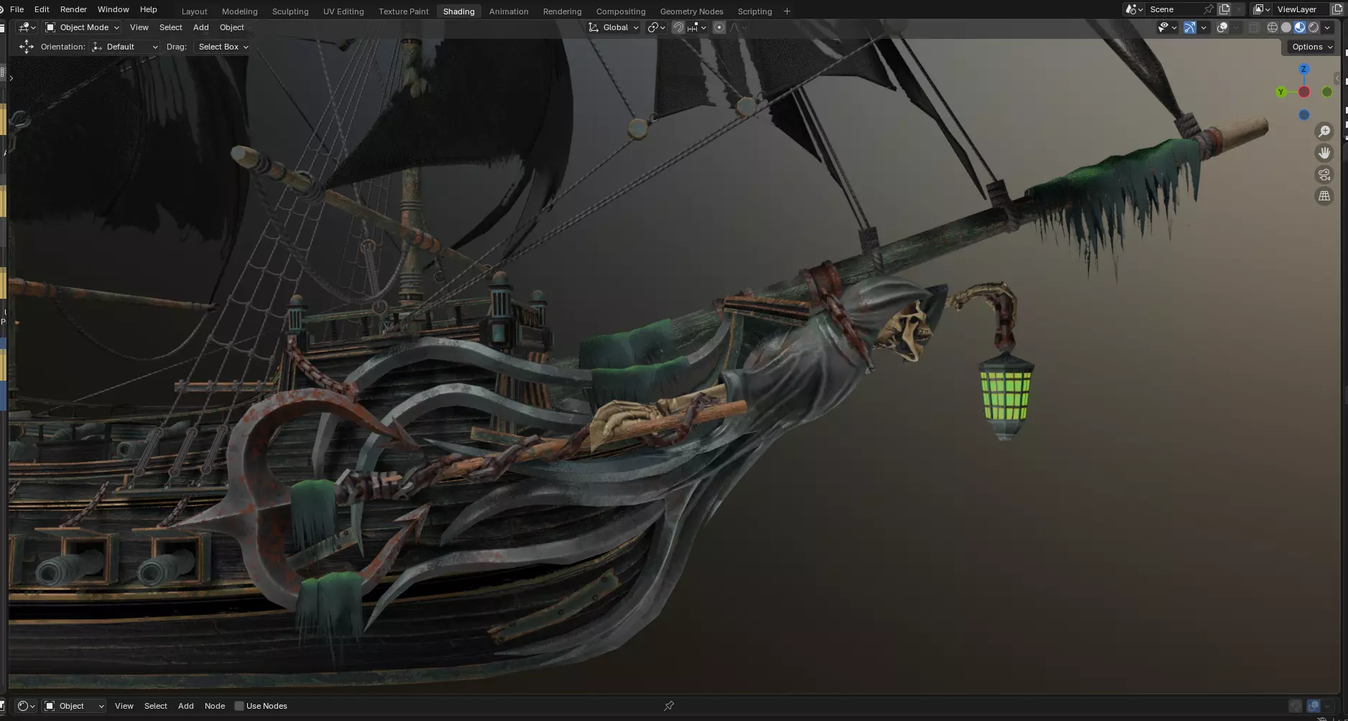Viewport: 1348px width, 721px height.
Task: Create a new scene with the copy icon
Action: [1224, 9]
